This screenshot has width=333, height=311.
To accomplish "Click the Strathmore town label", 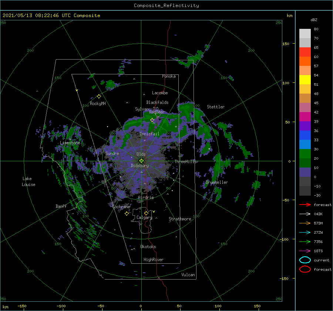I will [180, 219].
